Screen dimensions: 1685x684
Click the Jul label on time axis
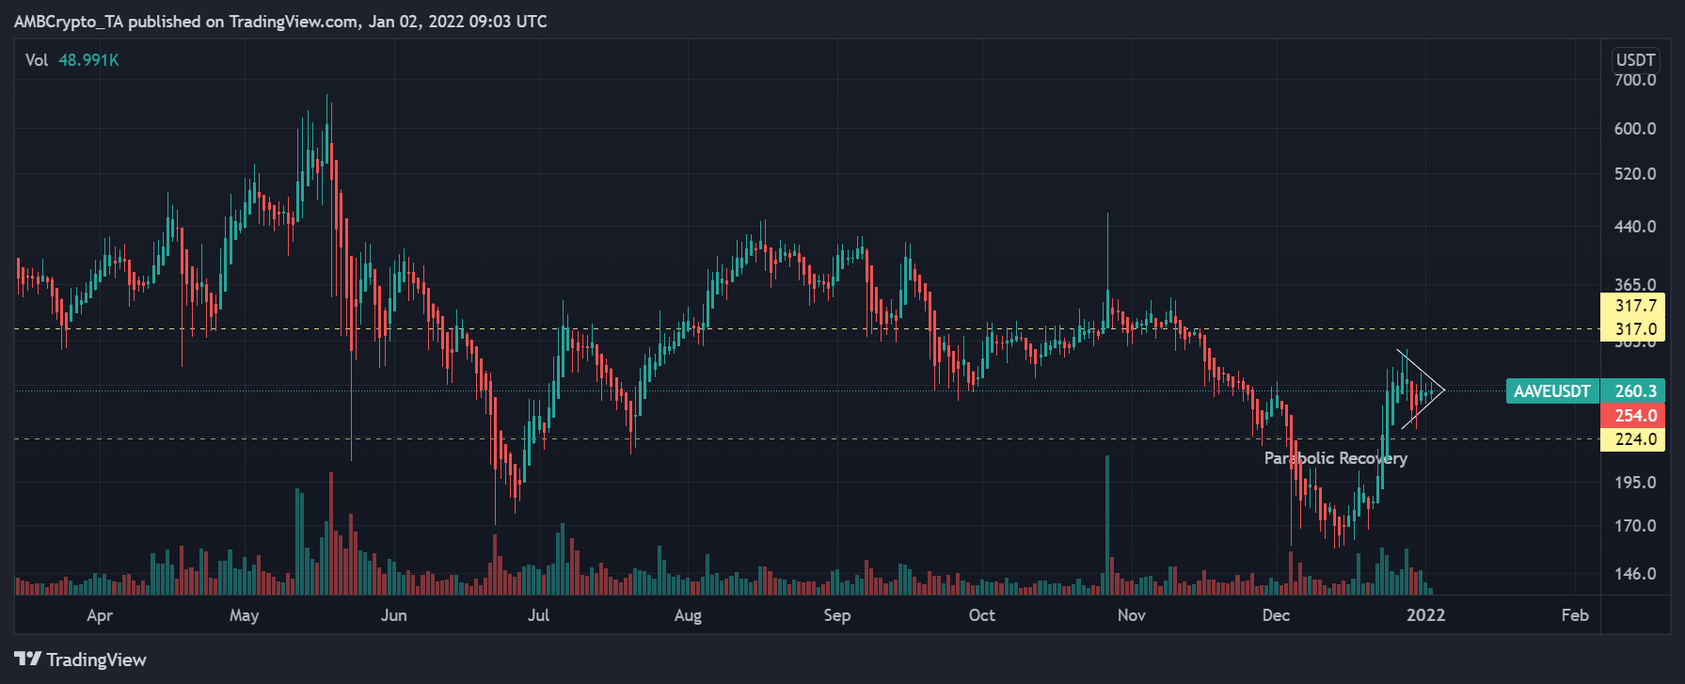point(538,615)
